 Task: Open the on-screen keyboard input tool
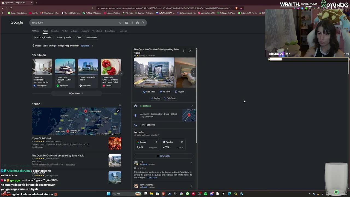click(x=126, y=23)
